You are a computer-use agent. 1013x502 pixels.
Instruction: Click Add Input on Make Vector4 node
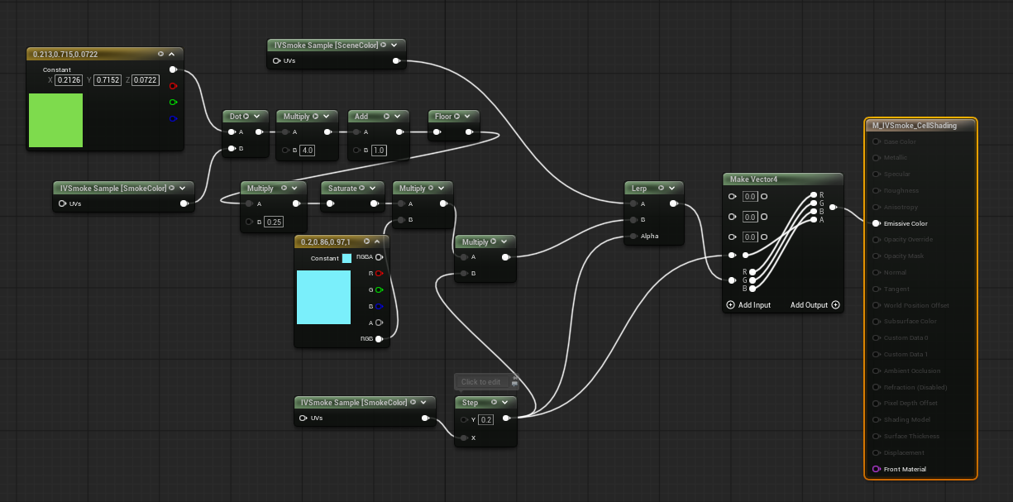[x=748, y=305]
